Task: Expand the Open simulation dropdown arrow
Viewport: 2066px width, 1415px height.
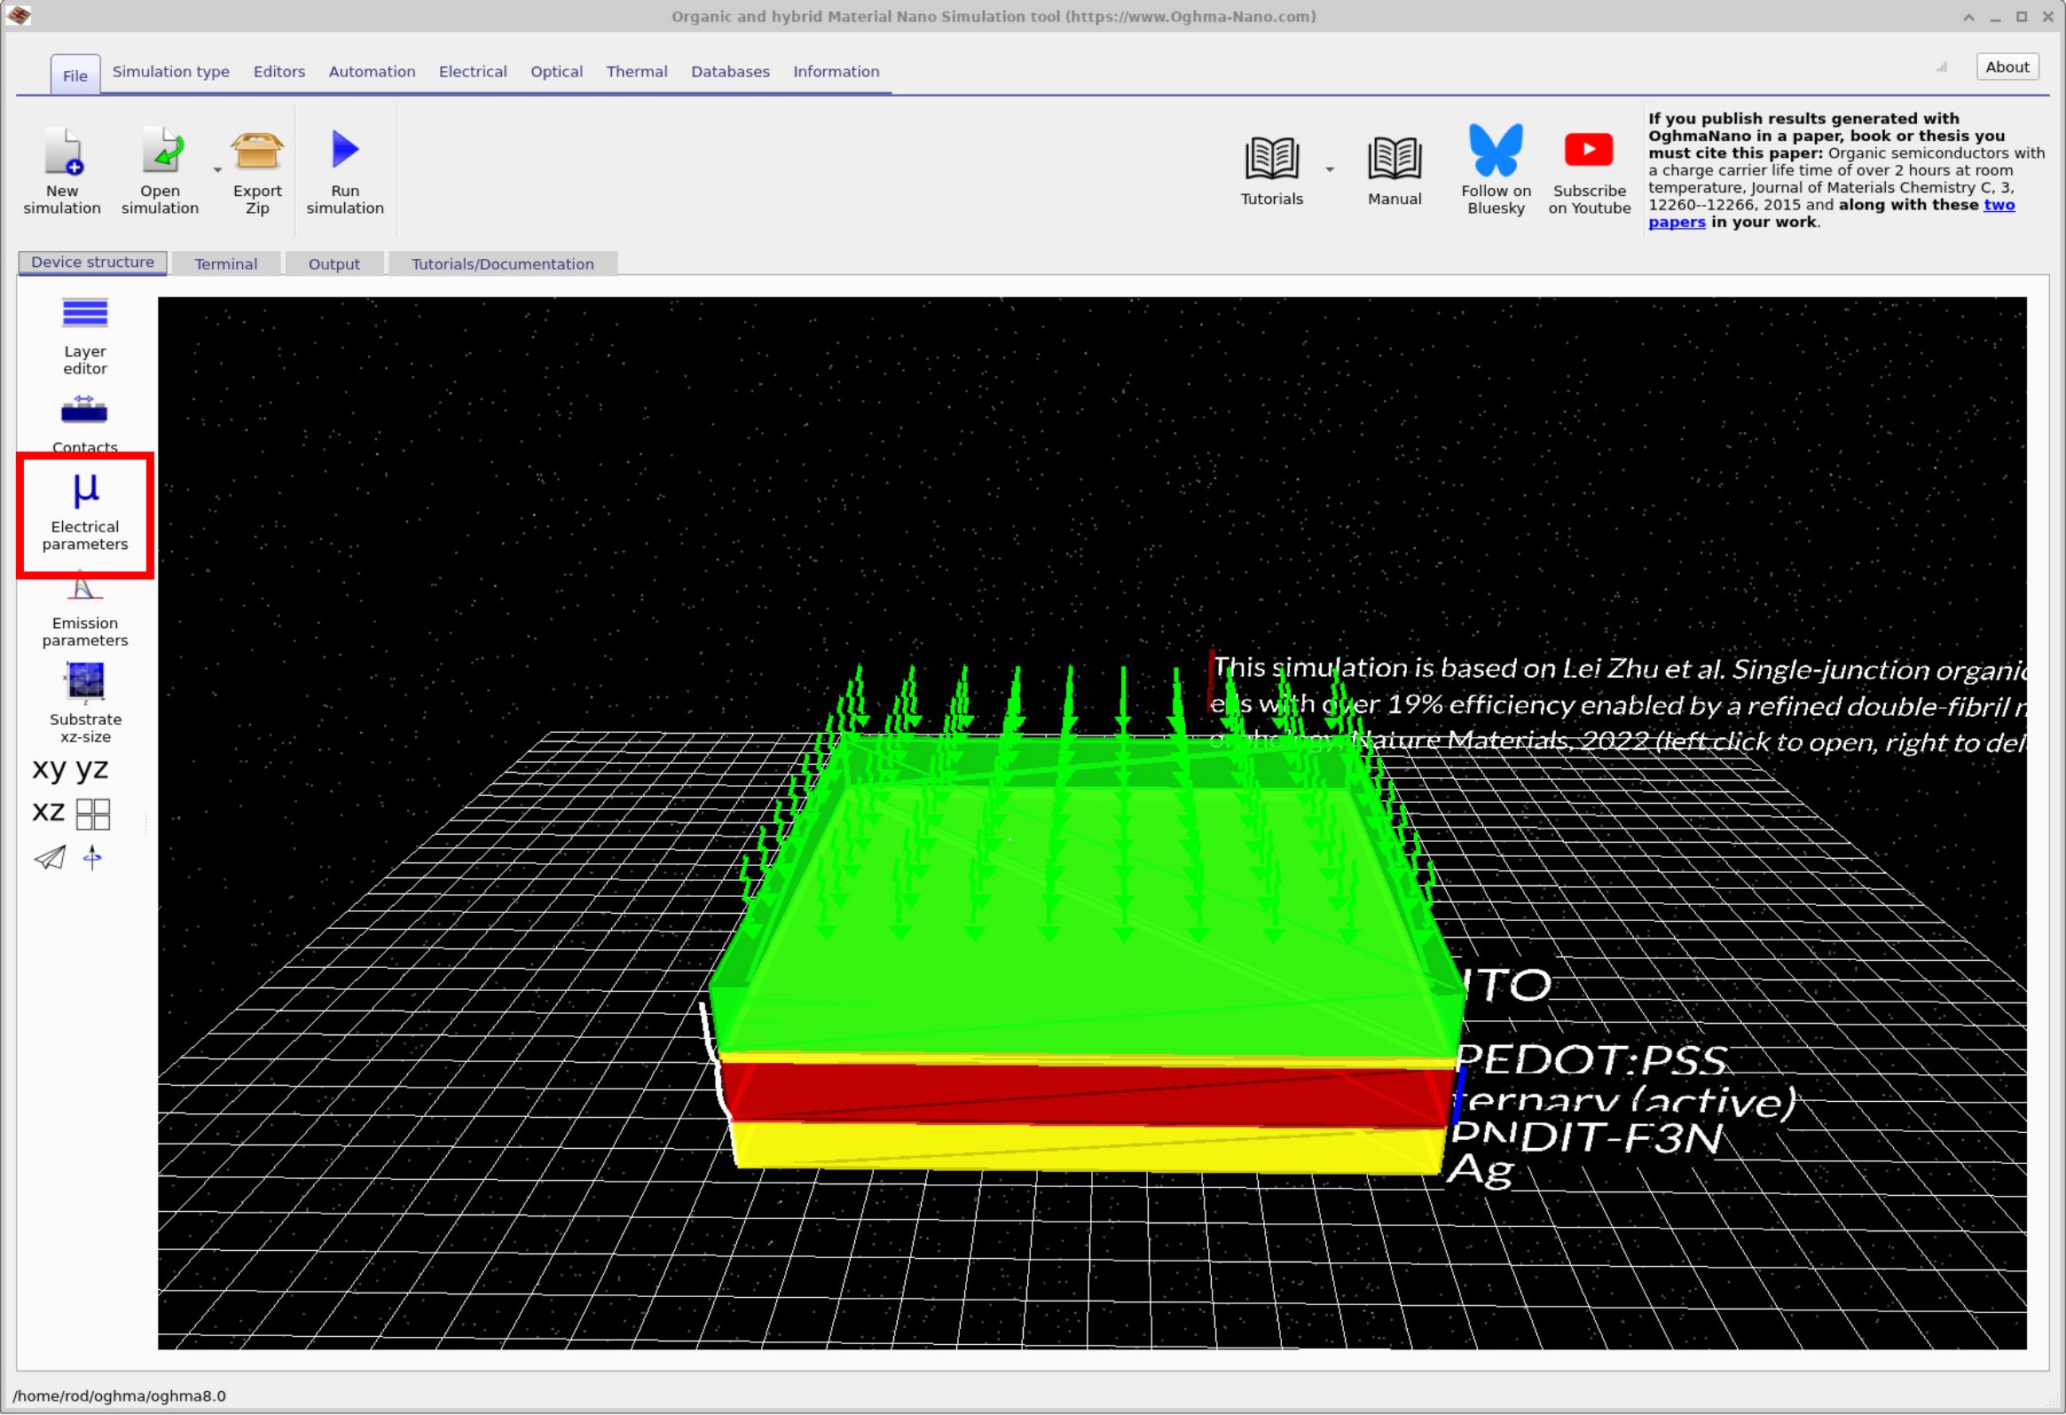Action: click(x=216, y=169)
